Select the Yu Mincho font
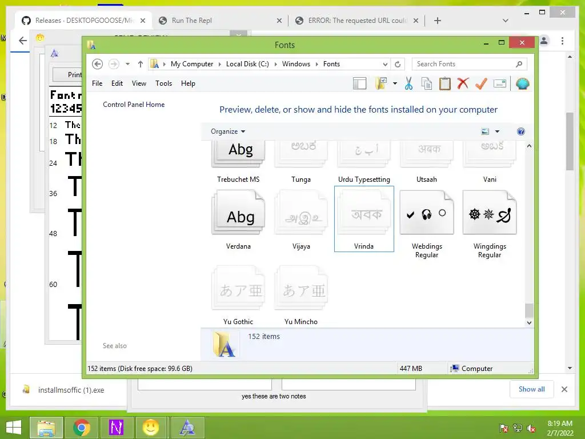 tap(301, 295)
